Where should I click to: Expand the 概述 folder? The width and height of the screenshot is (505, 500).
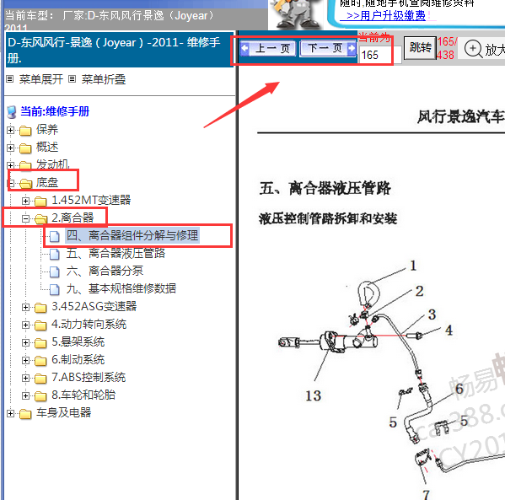click(x=10, y=148)
